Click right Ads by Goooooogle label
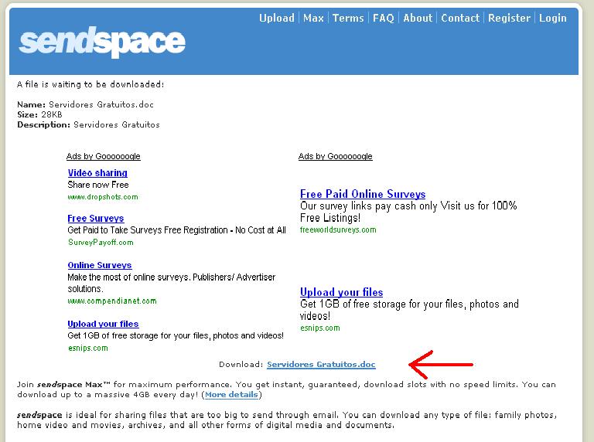 pyautogui.click(x=335, y=156)
